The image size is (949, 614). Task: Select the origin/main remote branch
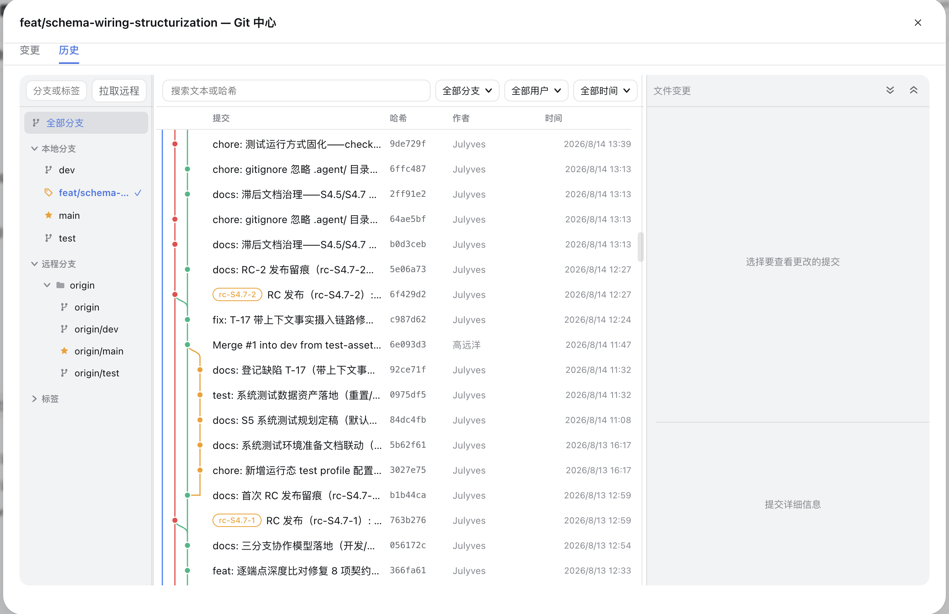(x=98, y=351)
